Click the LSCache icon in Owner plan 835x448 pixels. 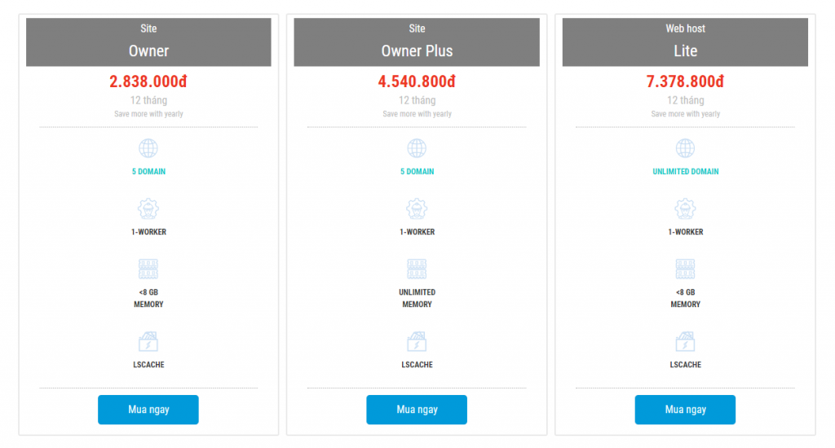click(148, 341)
